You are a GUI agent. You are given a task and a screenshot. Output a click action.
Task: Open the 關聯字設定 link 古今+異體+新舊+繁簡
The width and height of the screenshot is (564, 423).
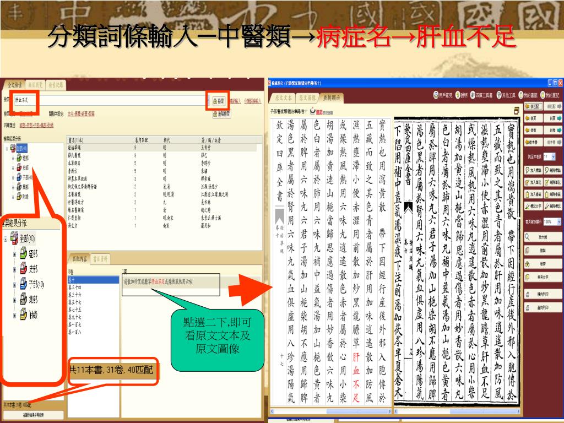81,113
